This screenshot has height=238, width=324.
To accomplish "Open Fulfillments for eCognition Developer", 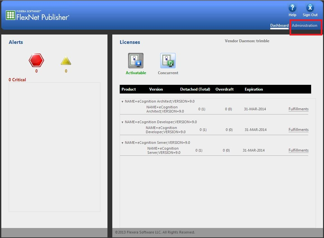I will click(x=298, y=130).
